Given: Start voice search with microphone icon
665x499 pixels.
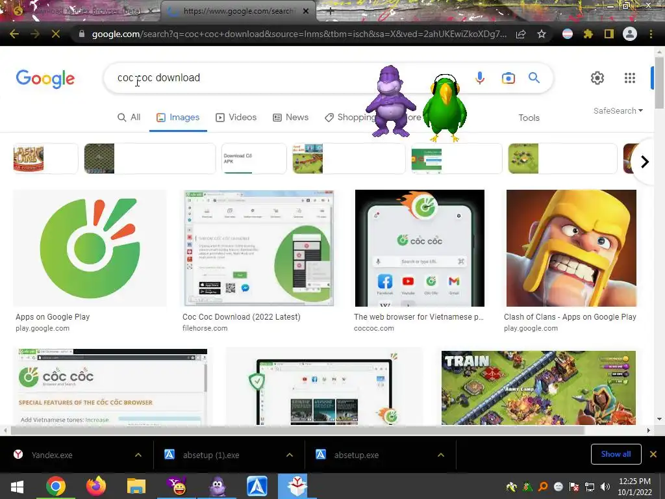Looking at the screenshot, I should 480,78.
